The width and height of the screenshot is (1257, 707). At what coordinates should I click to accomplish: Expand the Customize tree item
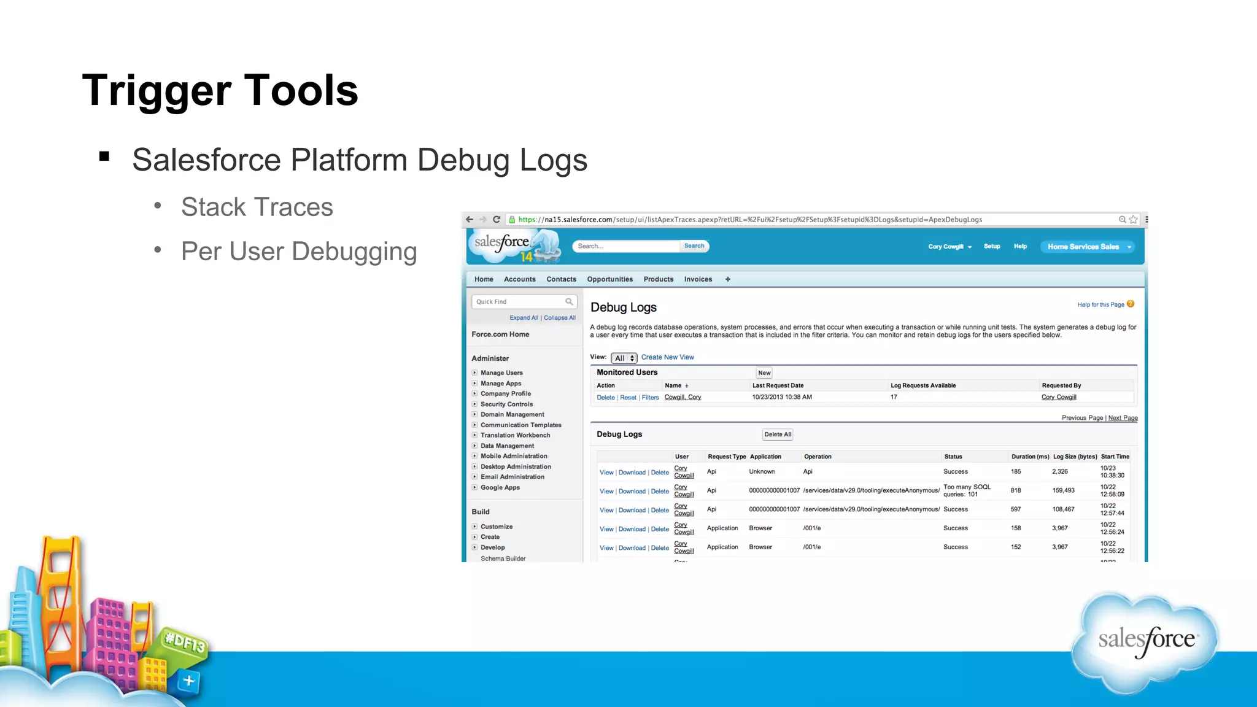click(x=474, y=527)
